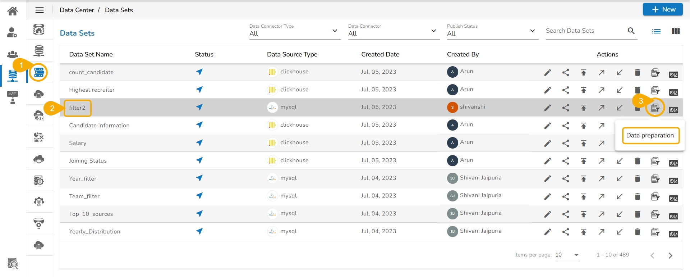Switch to grid view

pyautogui.click(x=676, y=31)
